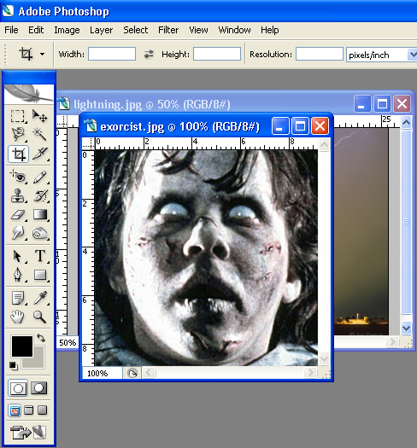The image size is (417, 448).
Task: Open the Filter menu
Action: [168, 30]
